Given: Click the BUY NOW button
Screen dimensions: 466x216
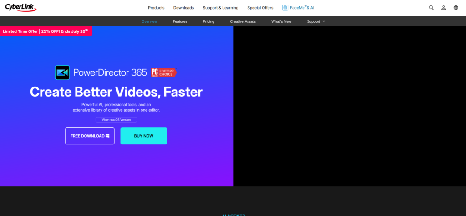Looking at the screenshot, I should (143, 136).
